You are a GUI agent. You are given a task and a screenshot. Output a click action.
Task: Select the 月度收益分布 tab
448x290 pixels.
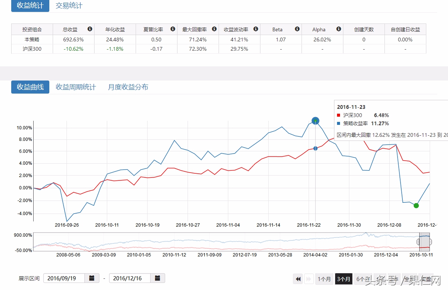click(x=128, y=87)
